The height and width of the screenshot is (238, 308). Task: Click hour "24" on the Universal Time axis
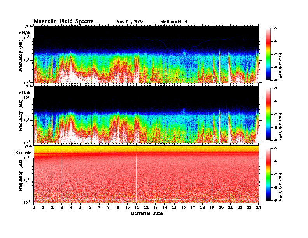click(259, 207)
